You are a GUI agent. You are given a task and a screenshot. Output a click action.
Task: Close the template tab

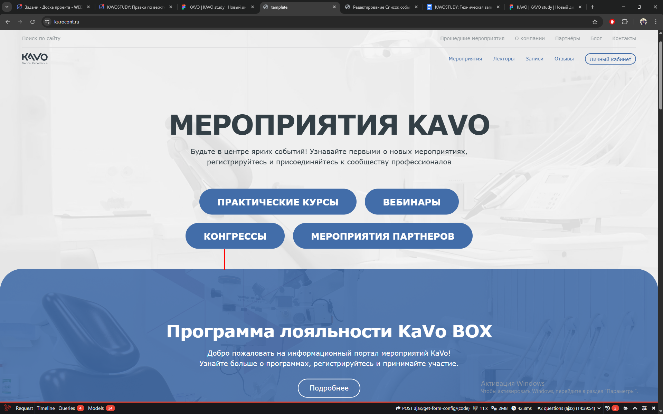334,7
